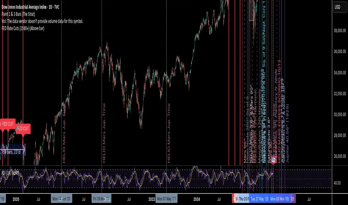Screen dimensions: 348x205
Task: Click the Vol data vendor notice text
Action: coord(43,21)
